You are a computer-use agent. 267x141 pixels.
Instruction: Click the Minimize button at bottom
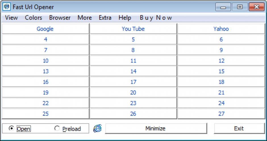coord(156,128)
